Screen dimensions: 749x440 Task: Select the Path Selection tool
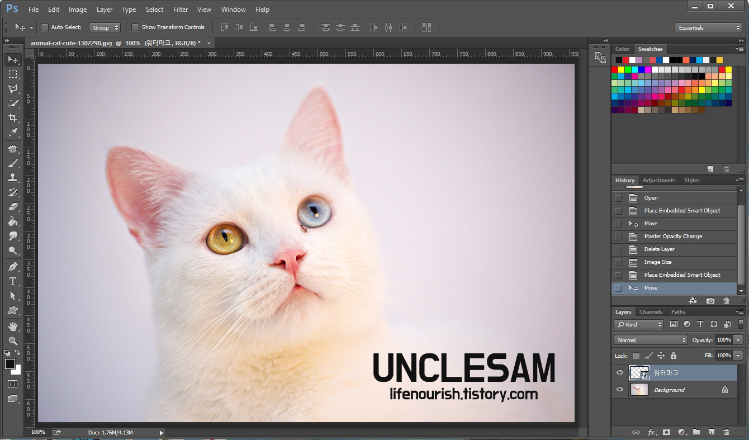[13, 296]
